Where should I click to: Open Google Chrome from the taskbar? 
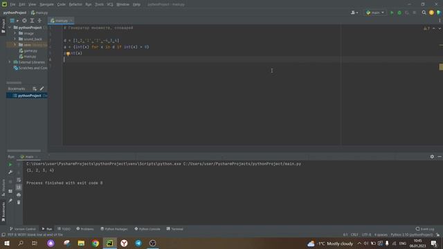96,243
